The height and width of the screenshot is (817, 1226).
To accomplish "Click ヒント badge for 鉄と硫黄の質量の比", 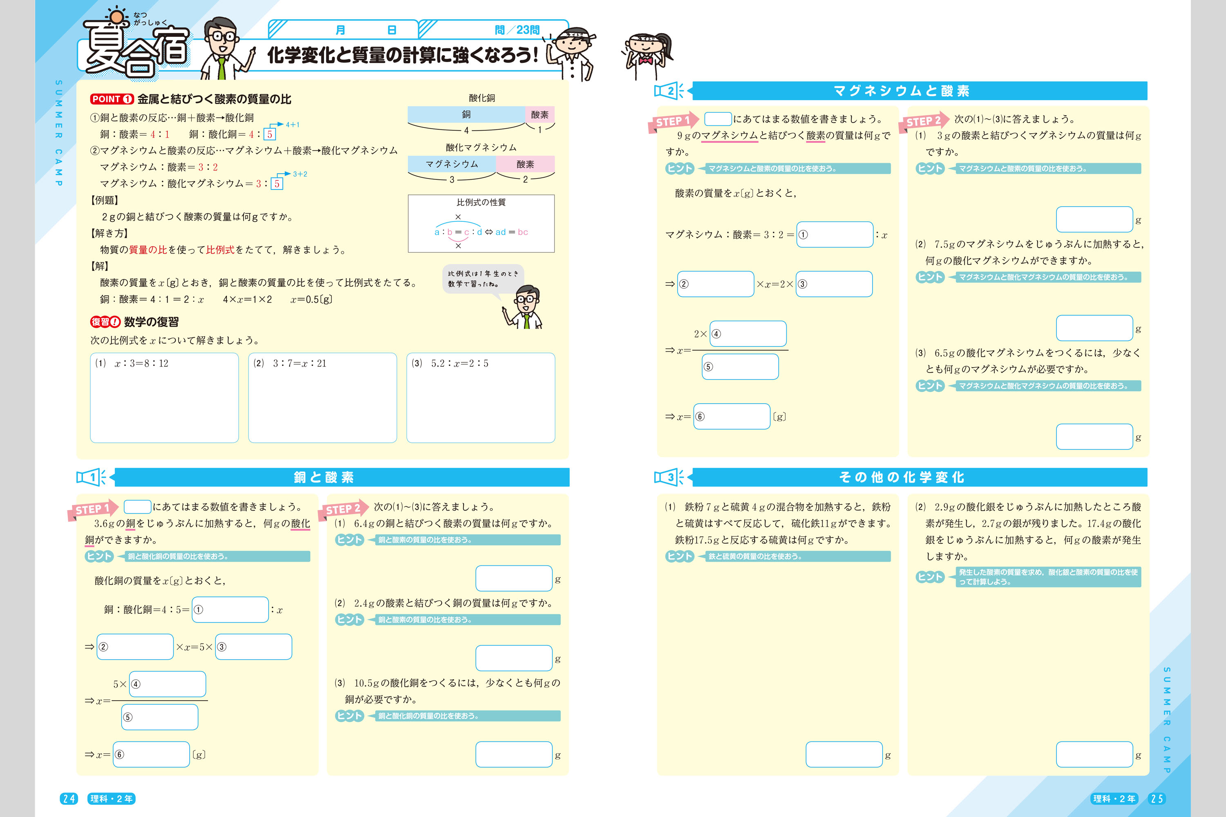I will pos(680,556).
